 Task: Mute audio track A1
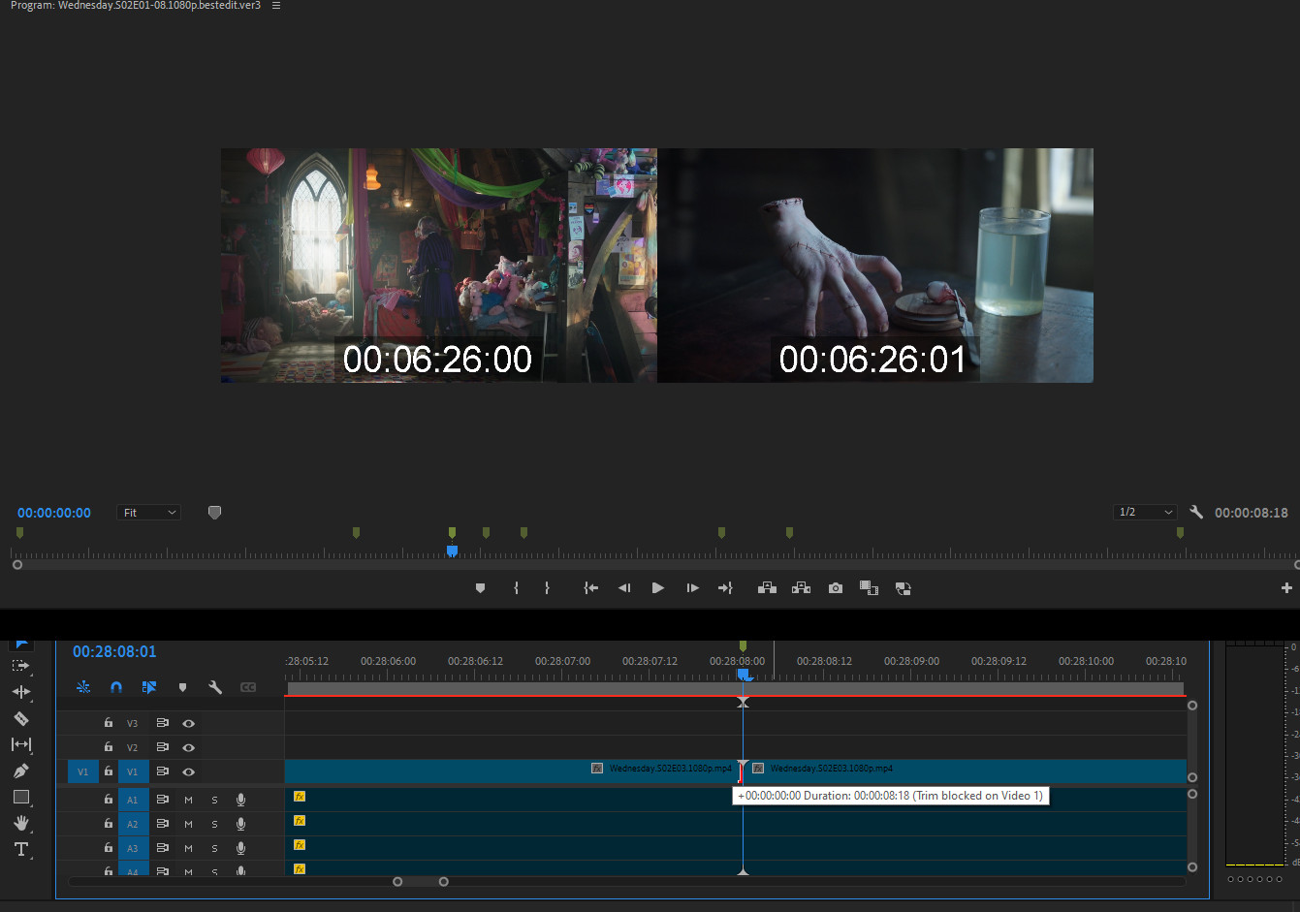pyautogui.click(x=188, y=800)
